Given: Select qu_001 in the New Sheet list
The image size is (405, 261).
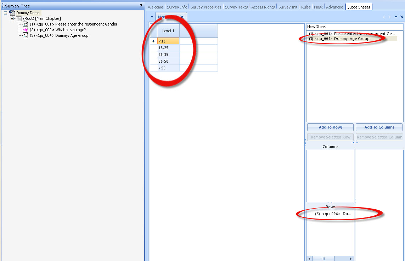Looking at the screenshot, I should [x=352, y=34].
